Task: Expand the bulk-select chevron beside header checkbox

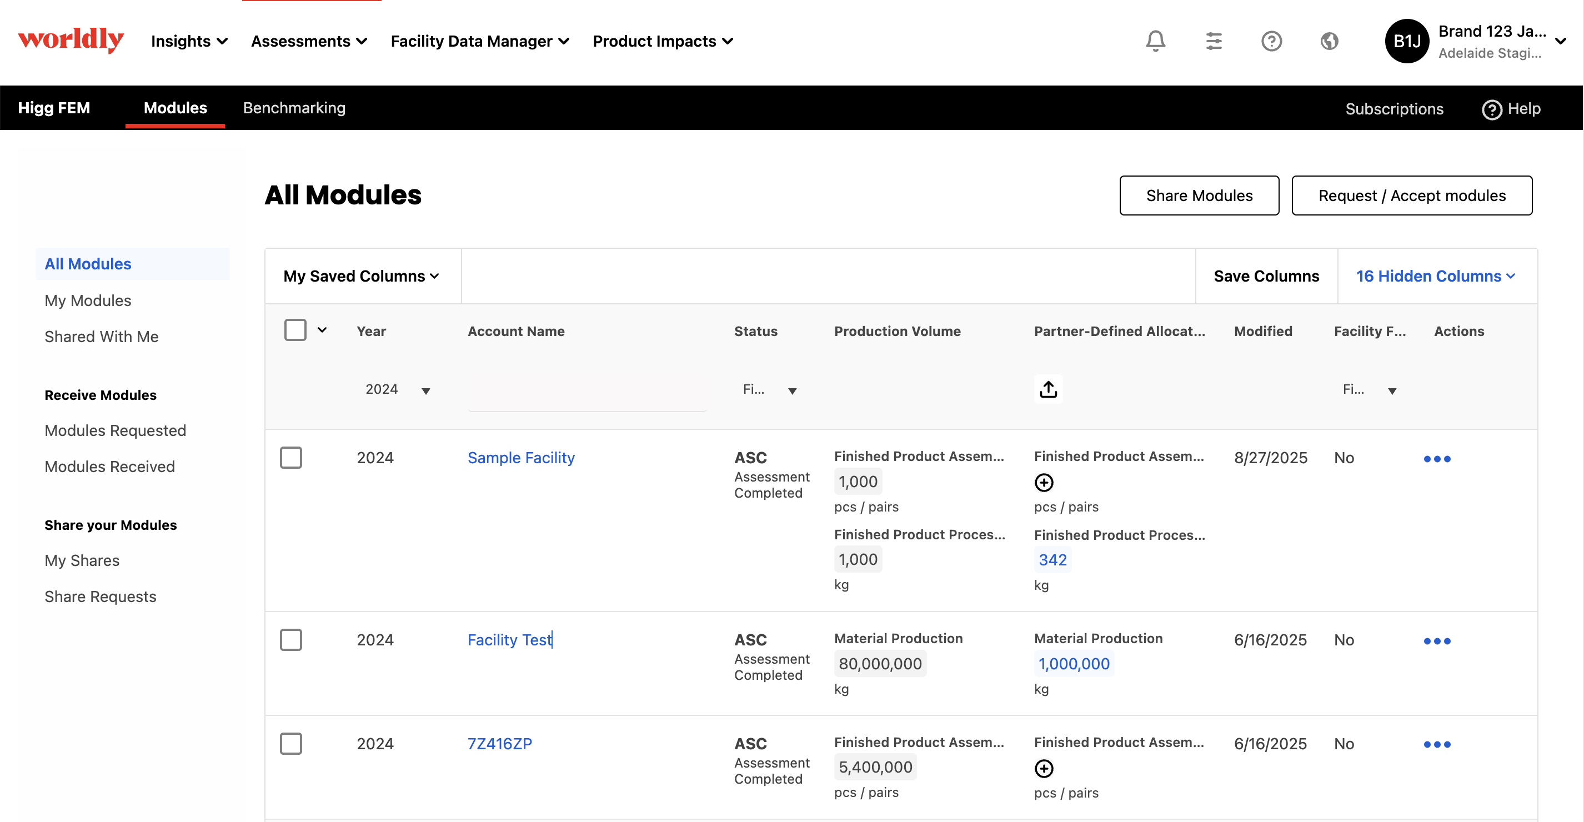Action: 322,330
